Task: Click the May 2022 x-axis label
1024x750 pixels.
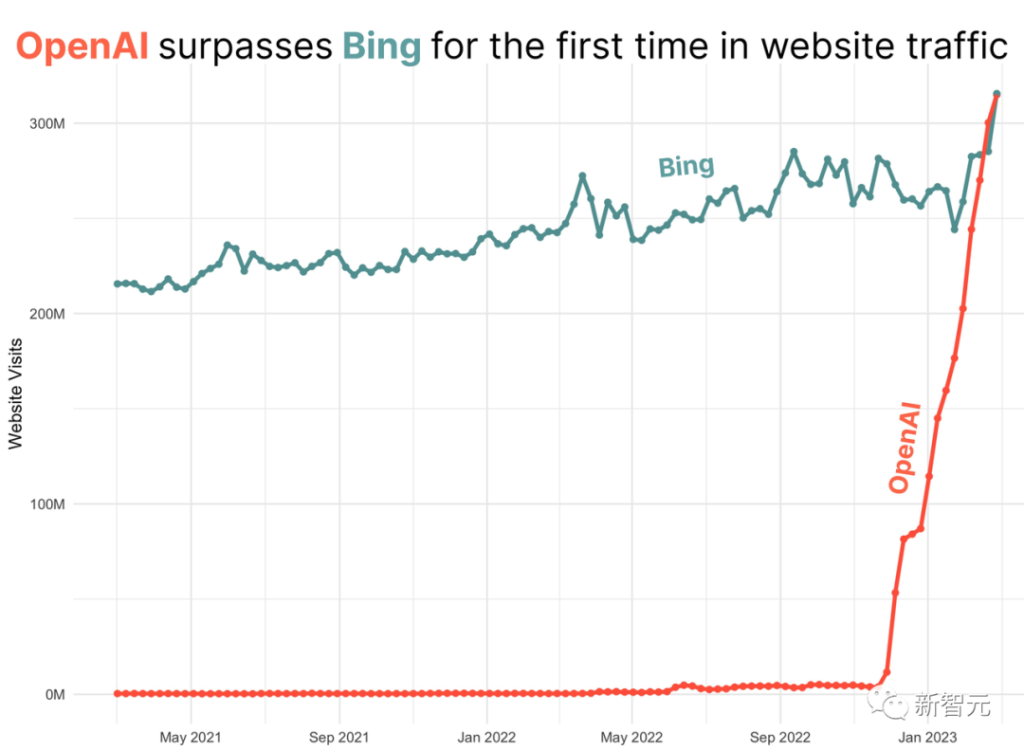Action: (631, 738)
